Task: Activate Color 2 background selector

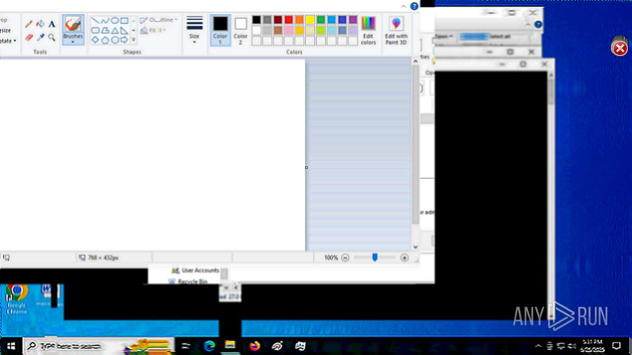Action: [x=240, y=30]
